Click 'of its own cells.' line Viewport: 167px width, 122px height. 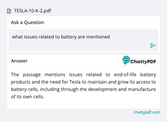[x=27, y=97]
